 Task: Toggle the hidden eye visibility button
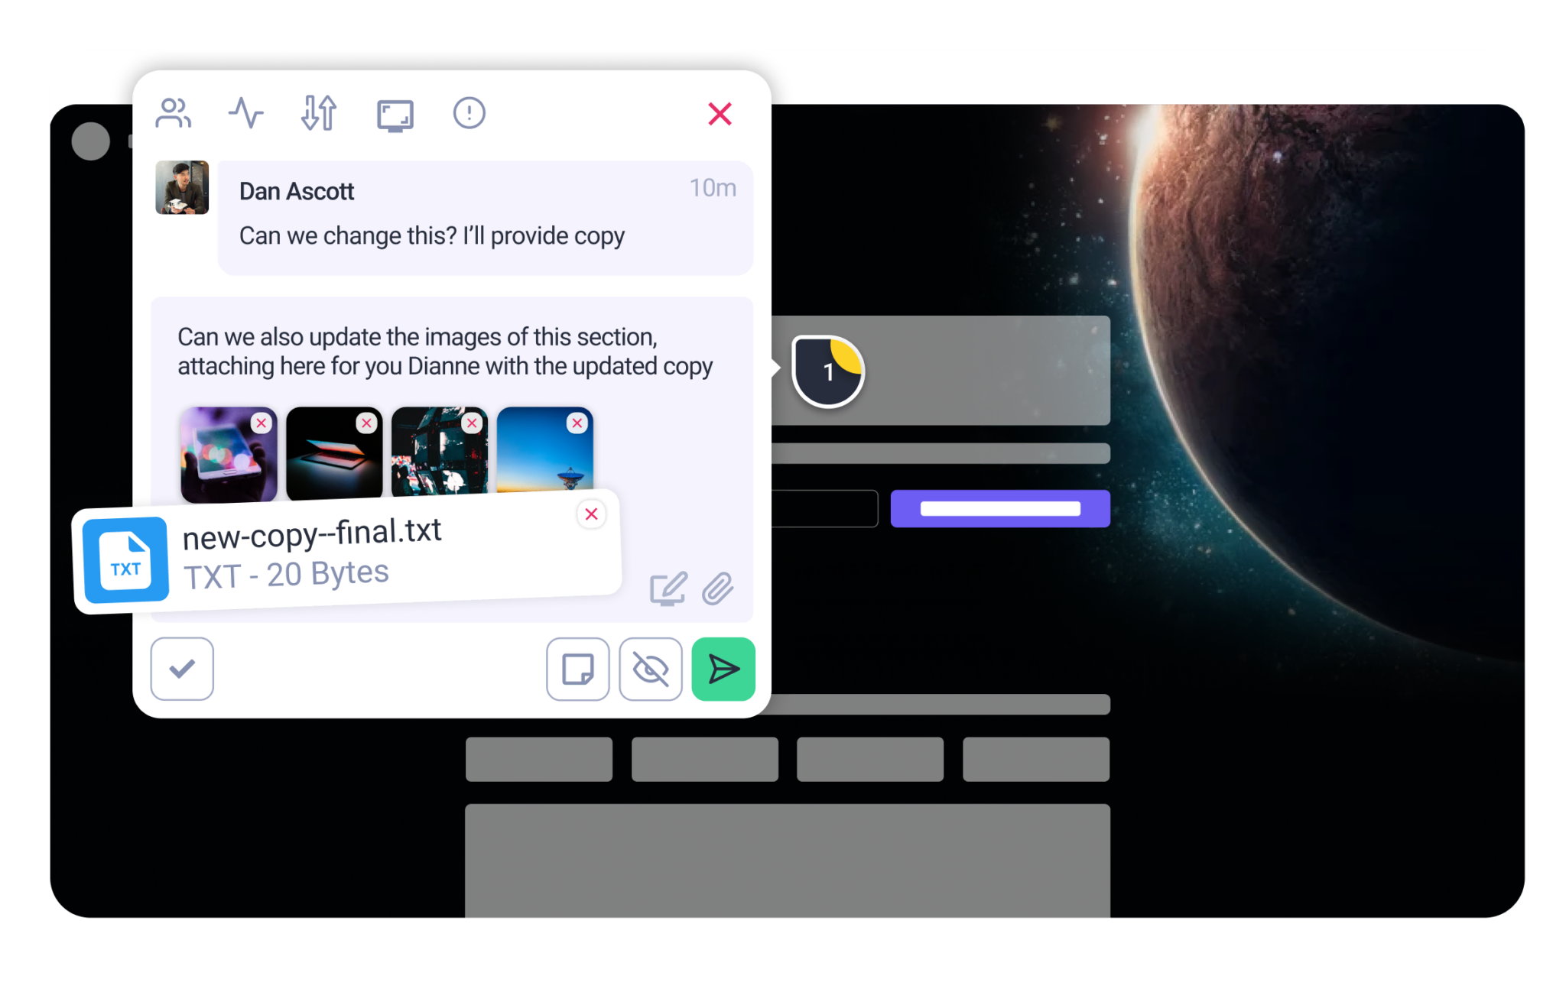point(650,669)
